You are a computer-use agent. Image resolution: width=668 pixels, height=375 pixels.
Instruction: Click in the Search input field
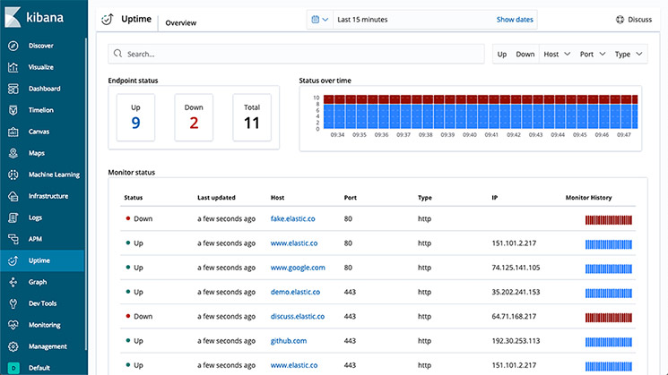(x=296, y=54)
